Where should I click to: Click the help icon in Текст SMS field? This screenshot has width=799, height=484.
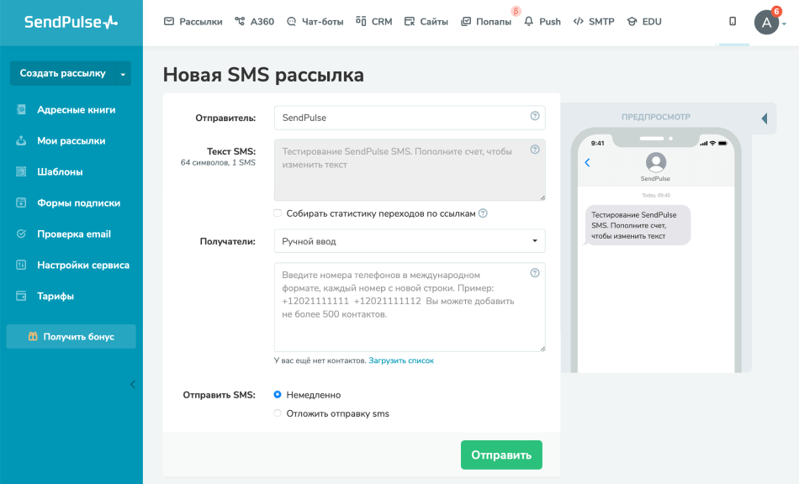pyautogui.click(x=535, y=149)
